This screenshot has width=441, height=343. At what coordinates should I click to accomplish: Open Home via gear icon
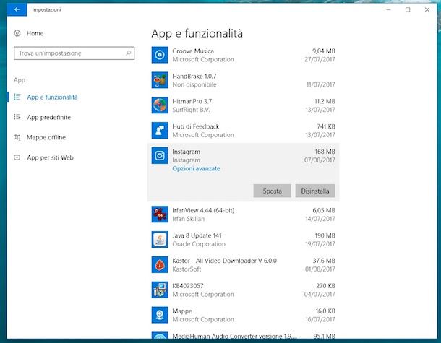(x=17, y=33)
